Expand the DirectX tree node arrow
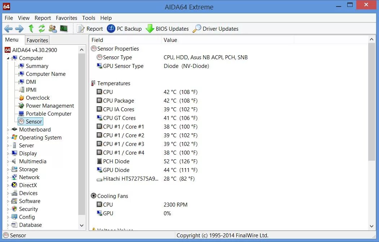The width and height of the screenshot is (379, 242). (8, 185)
